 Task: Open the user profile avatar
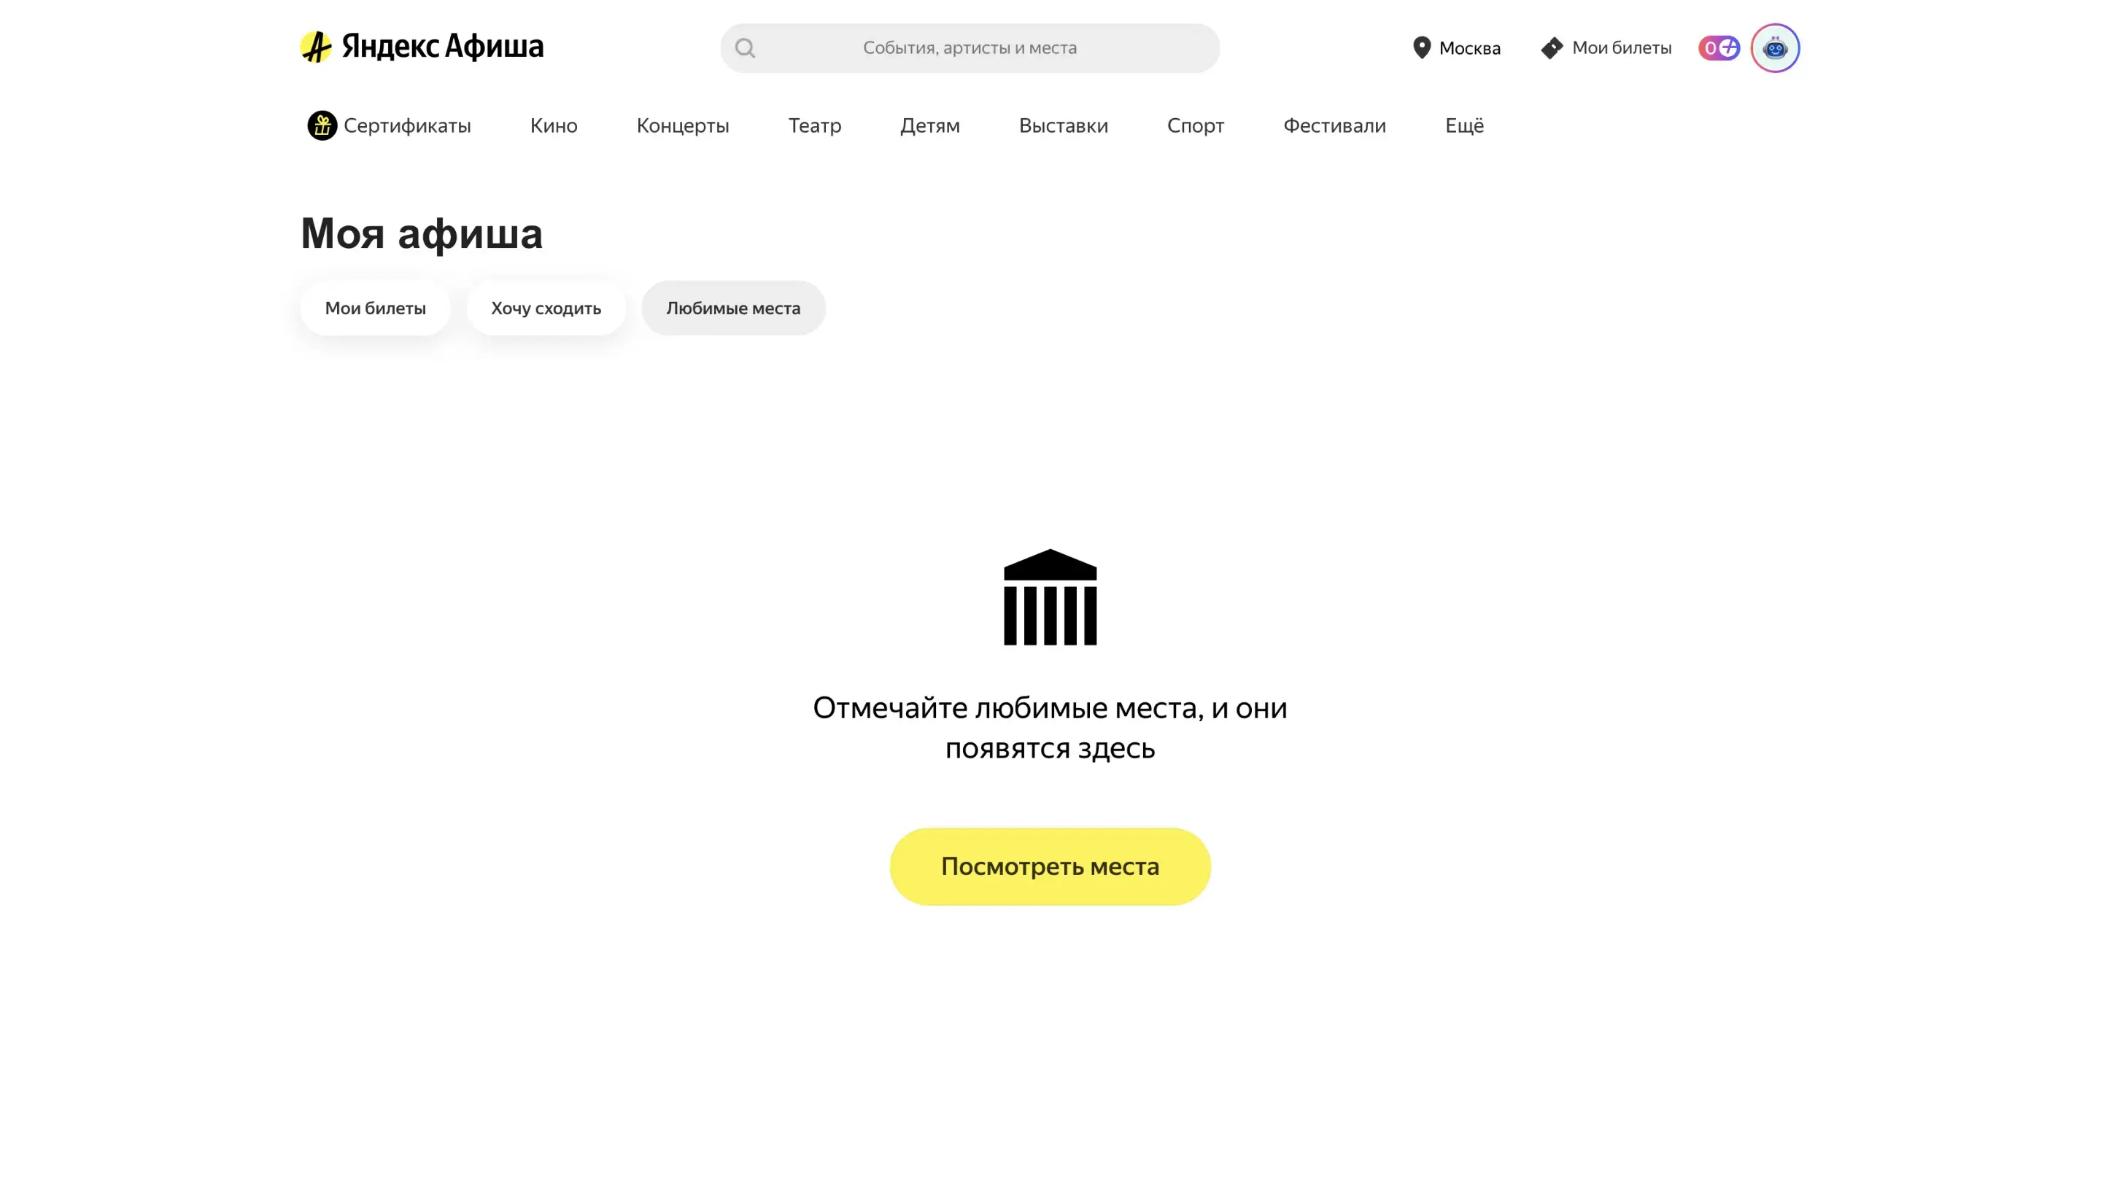point(1774,48)
